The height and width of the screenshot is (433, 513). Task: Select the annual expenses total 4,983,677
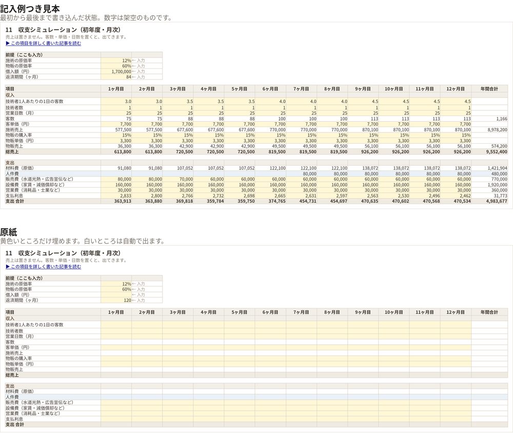(x=490, y=201)
